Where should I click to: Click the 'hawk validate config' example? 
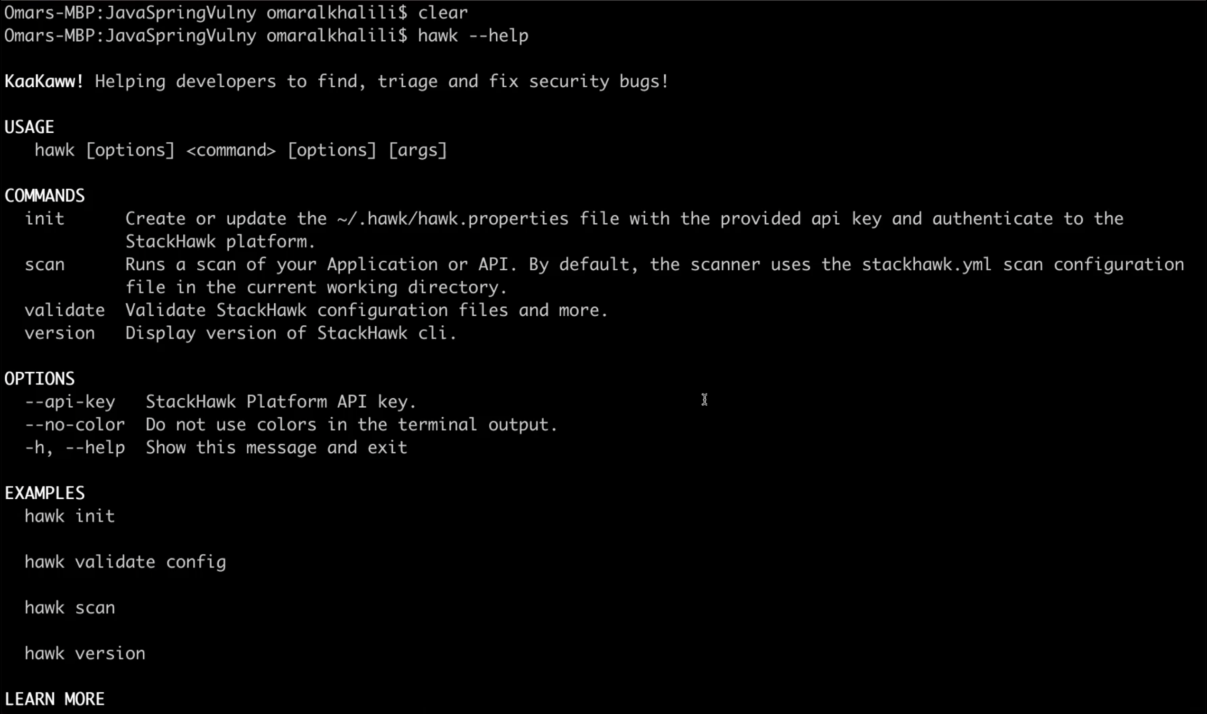125,561
